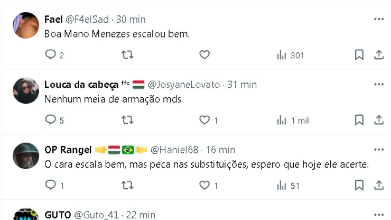The image size is (391, 220).
Task: Bookmark Fael's tweet
Action: (359, 55)
